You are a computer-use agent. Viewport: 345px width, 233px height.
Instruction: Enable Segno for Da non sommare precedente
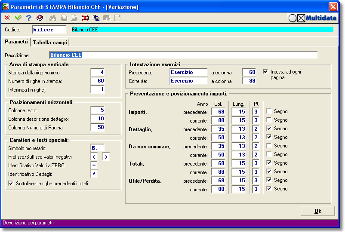click(269, 145)
